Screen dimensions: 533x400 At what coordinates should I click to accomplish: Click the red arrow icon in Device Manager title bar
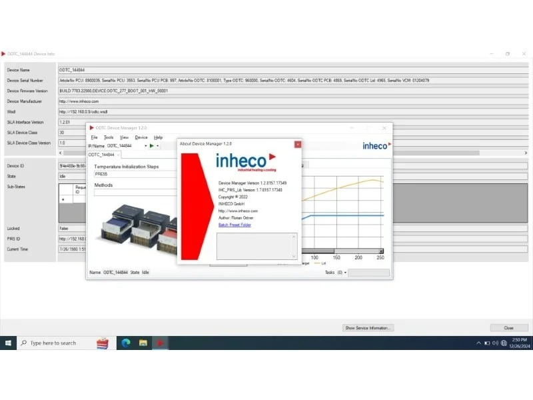point(91,128)
